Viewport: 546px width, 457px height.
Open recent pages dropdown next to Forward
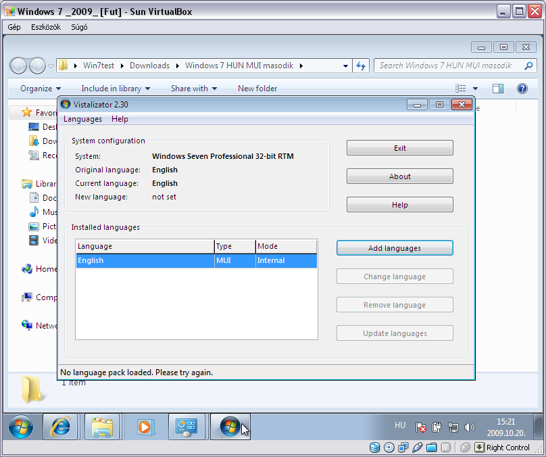tap(51, 66)
